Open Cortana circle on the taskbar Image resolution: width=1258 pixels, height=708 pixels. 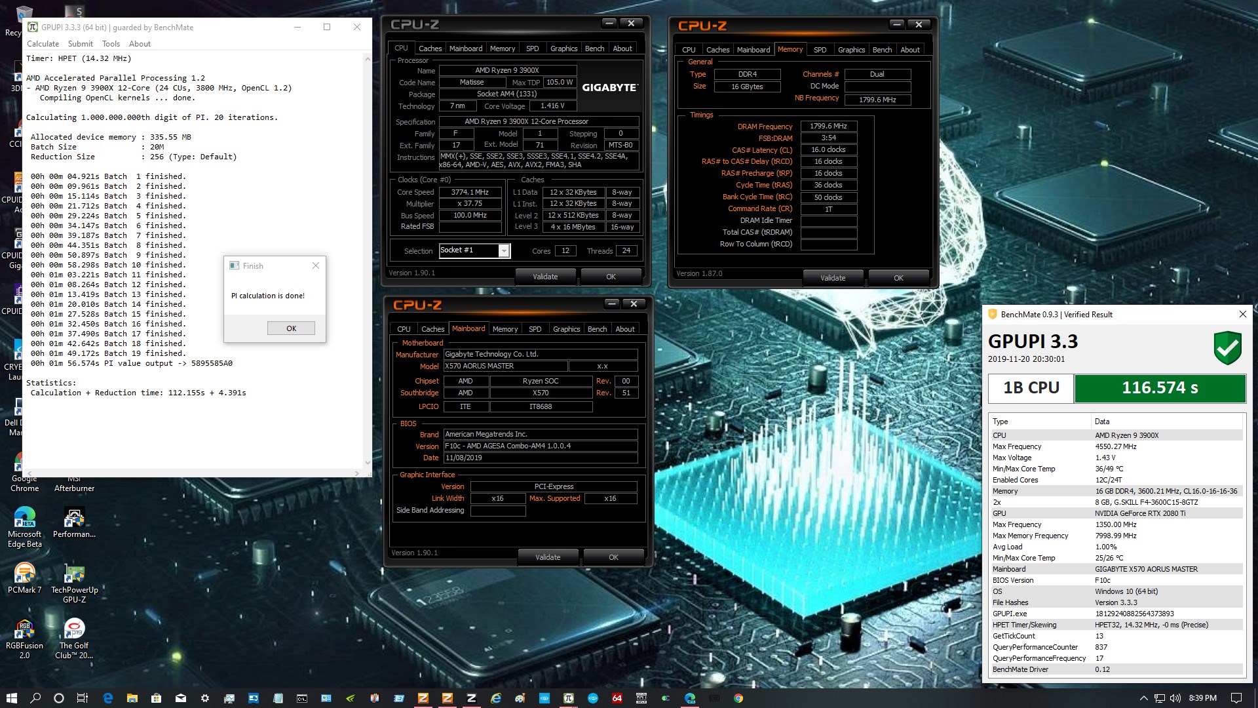[59, 698]
